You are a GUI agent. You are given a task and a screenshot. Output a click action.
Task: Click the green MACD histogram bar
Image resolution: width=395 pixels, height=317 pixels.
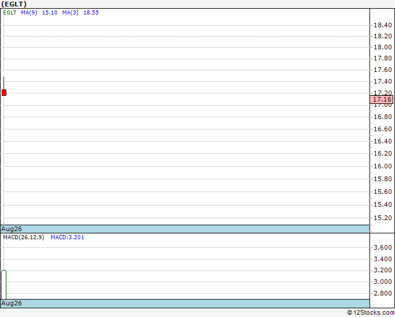pyautogui.click(x=4, y=284)
